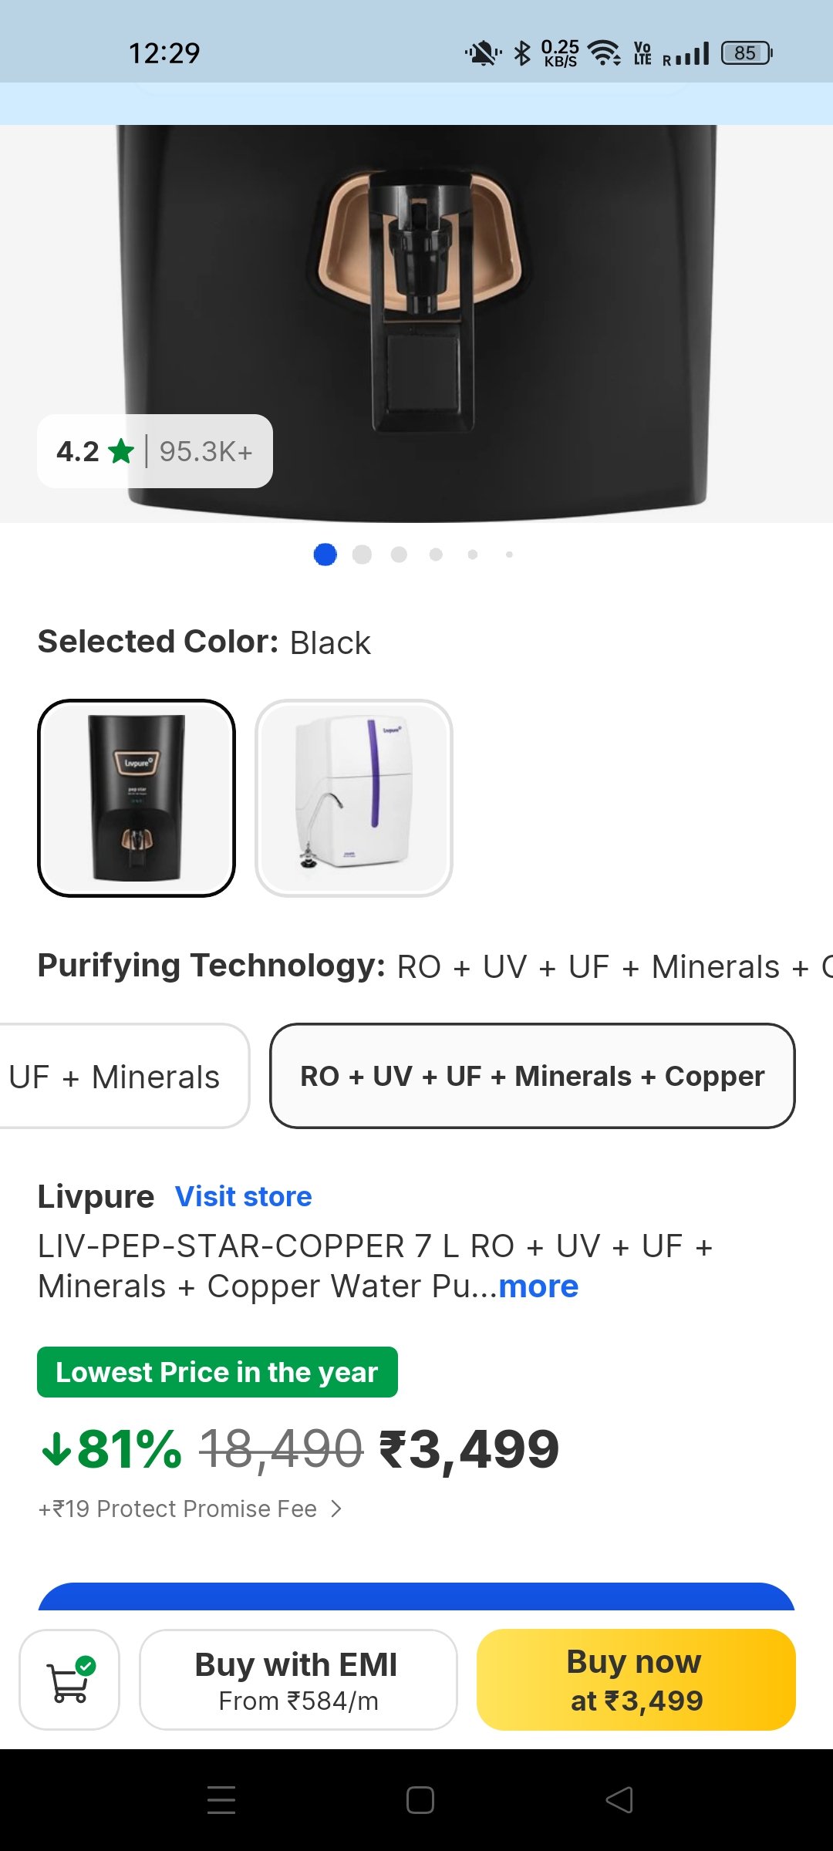
Task: Select the white purifier color variant
Action: (354, 798)
